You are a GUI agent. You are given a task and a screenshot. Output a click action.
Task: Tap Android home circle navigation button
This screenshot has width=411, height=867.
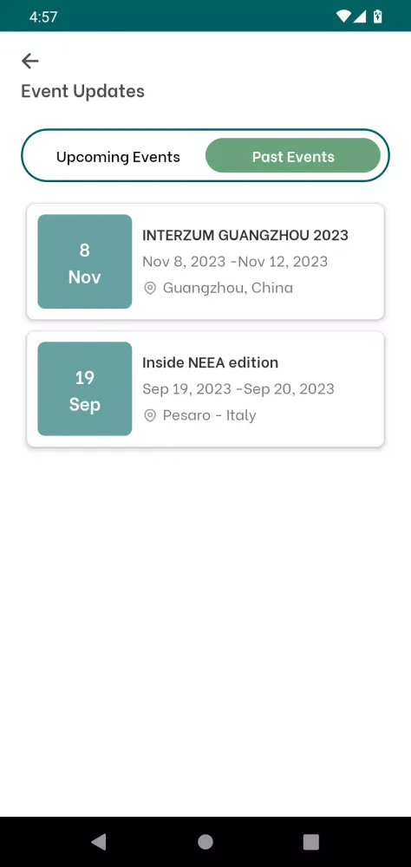click(x=205, y=842)
